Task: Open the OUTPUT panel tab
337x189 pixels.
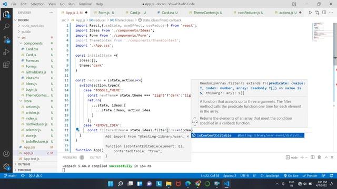Action: 95,157
